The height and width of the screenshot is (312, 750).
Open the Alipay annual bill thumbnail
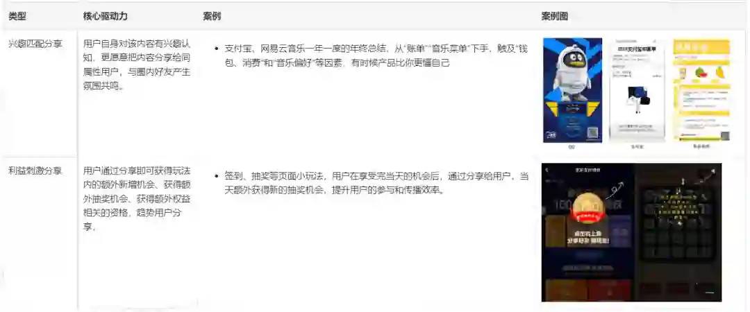pyautogui.click(x=637, y=90)
